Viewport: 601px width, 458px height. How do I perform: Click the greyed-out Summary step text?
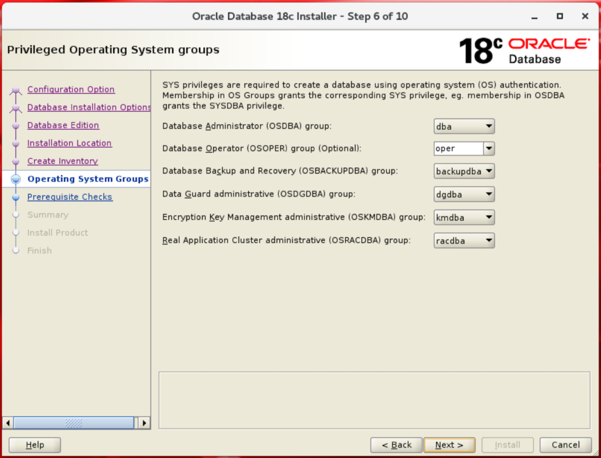pyautogui.click(x=48, y=215)
